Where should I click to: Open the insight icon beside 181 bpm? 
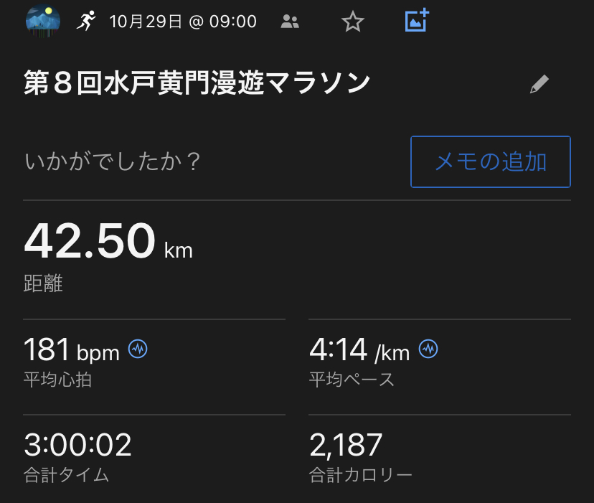tap(138, 349)
